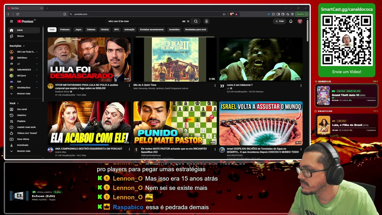Open the YouTube notifications bell
The width and height of the screenshot is (382, 215).
(291, 21)
